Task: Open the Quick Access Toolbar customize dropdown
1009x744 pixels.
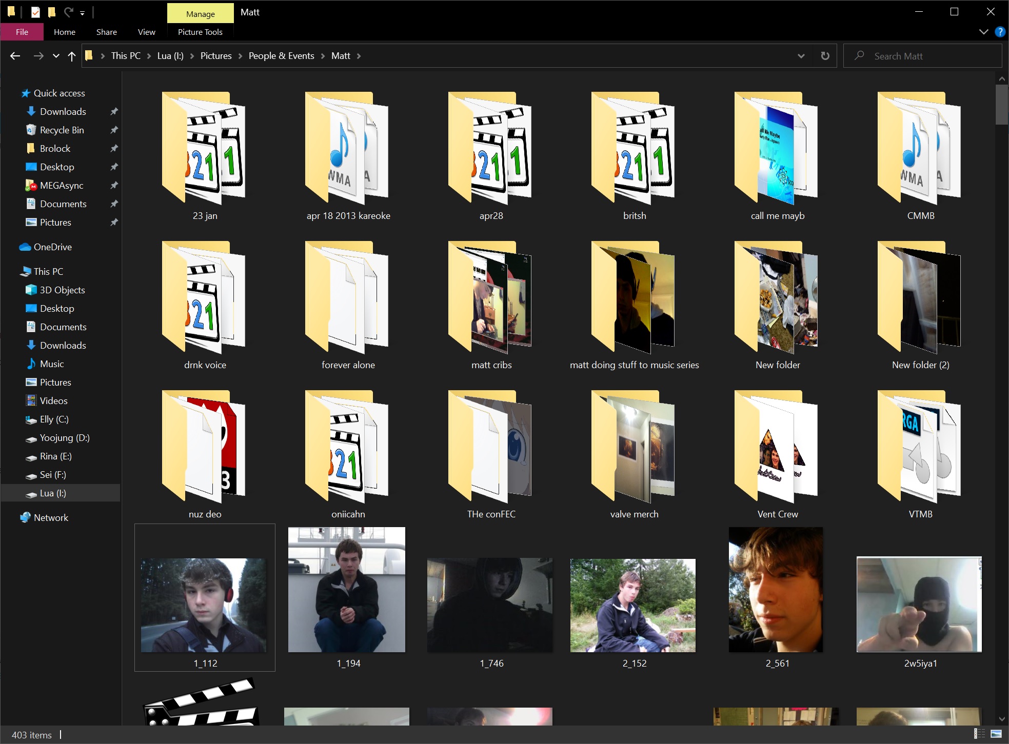Action: 82,13
